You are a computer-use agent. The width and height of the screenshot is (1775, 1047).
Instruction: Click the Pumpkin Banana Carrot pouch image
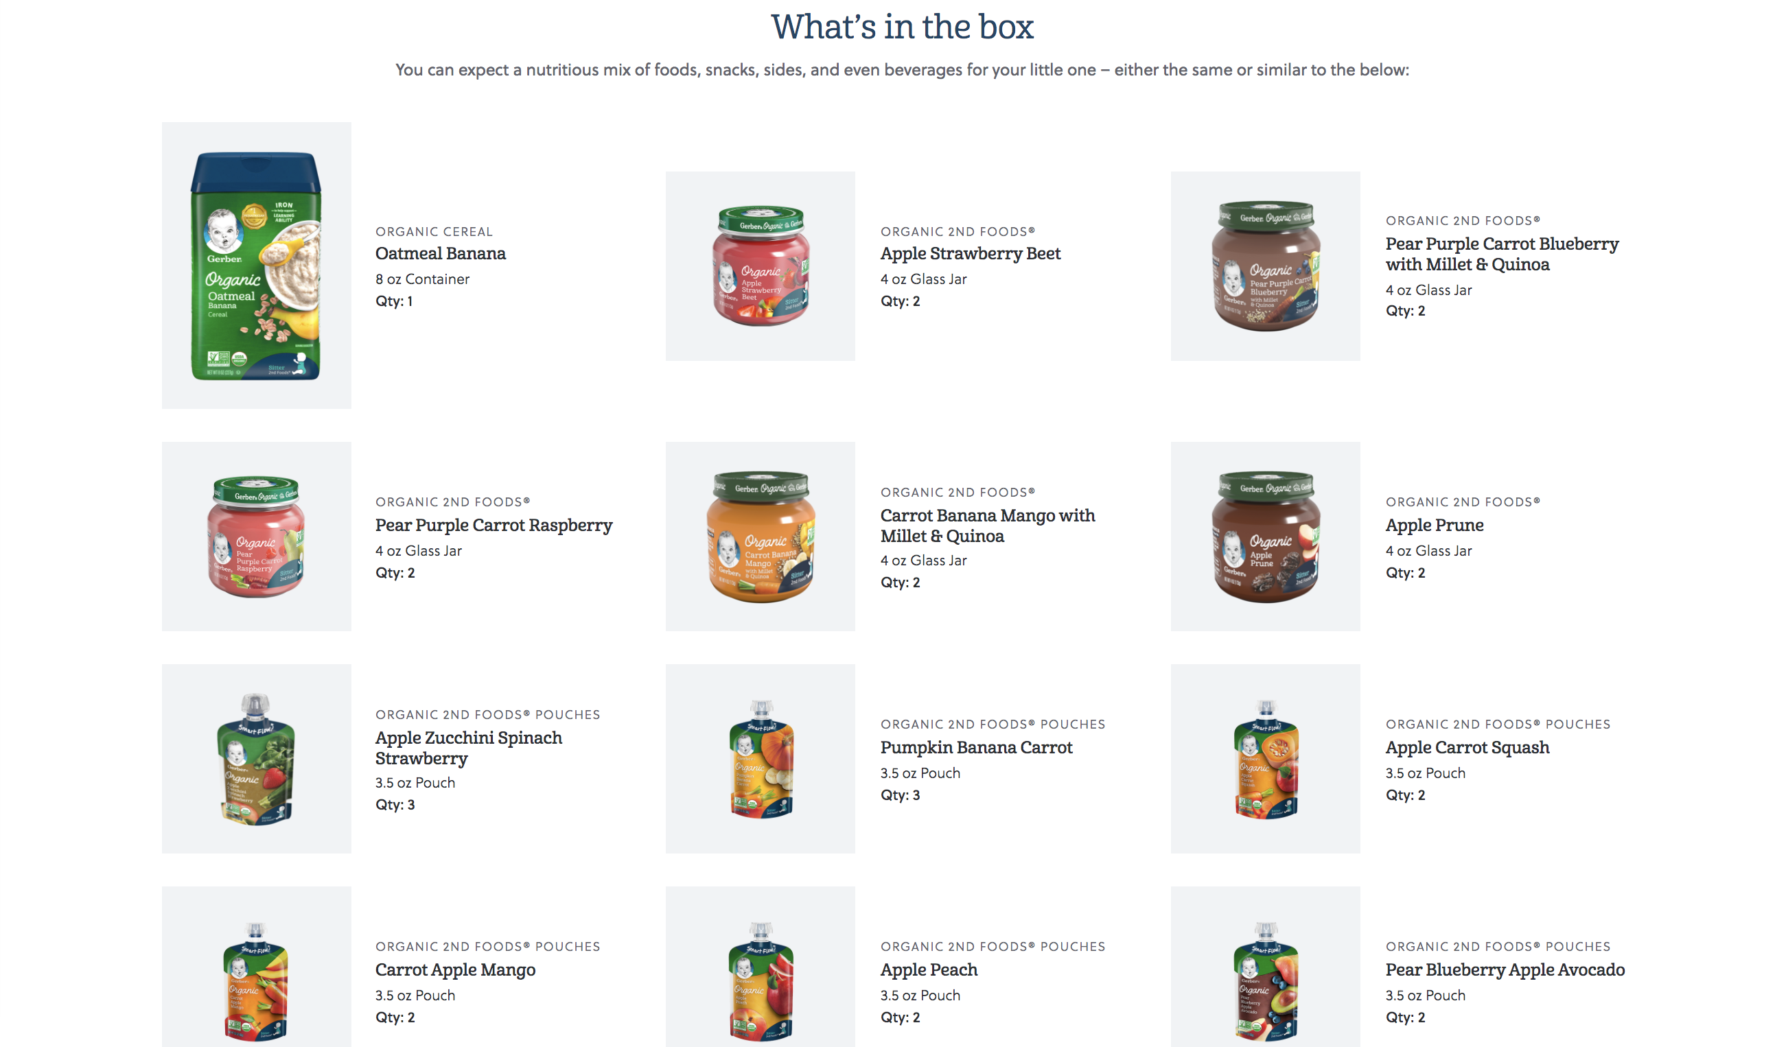point(760,758)
